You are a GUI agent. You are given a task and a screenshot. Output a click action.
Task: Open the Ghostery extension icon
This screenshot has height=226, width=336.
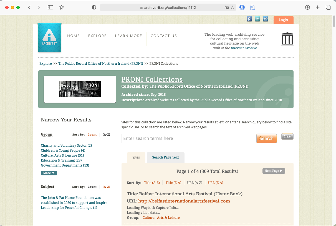252,7
